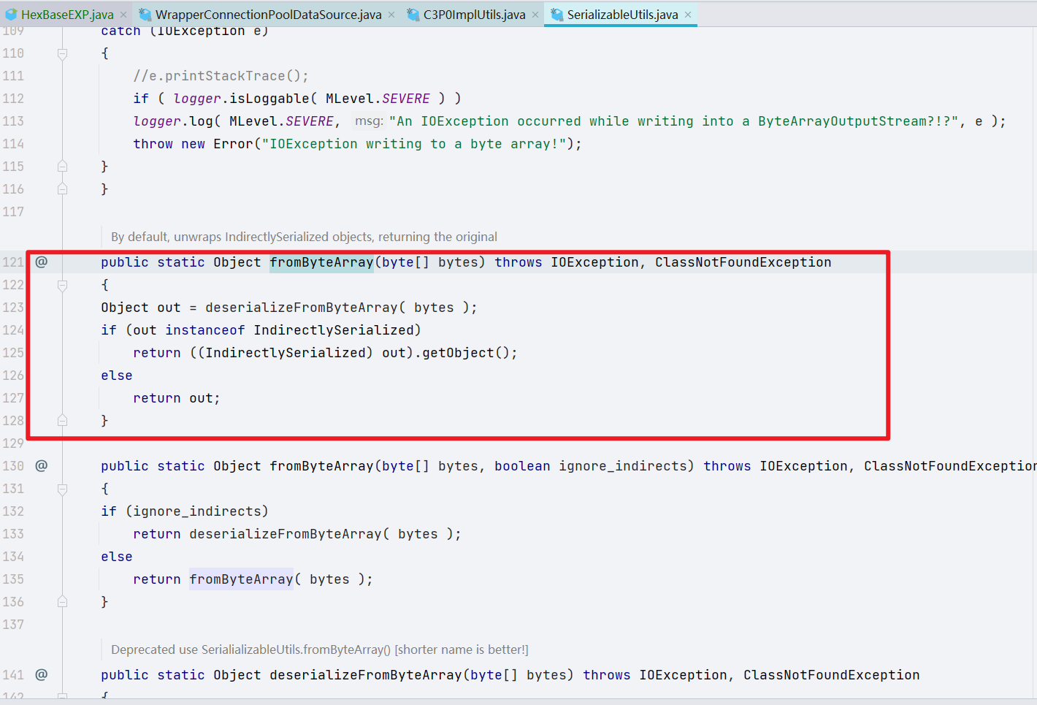
Task: Click the C3P0ImplUtils.java file icon
Action: [413, 15]
